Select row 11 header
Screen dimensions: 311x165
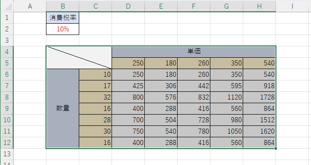pyautogui.click(x=7, y=131)
